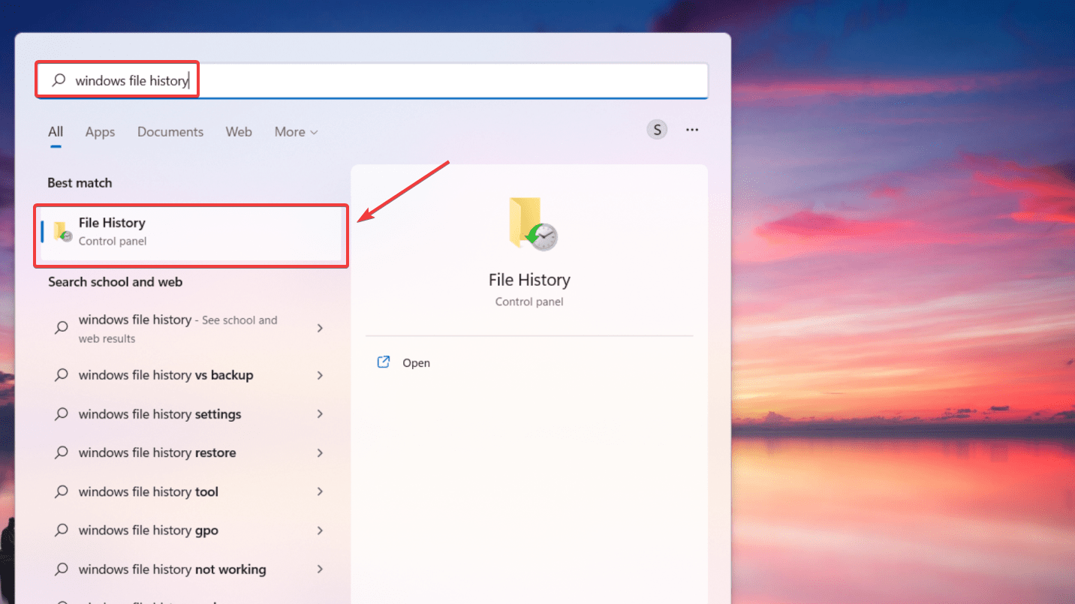Click search icon beside 'tool' suggestion
The width and height of the screenshot is (1075, 604).
(62, 492)
